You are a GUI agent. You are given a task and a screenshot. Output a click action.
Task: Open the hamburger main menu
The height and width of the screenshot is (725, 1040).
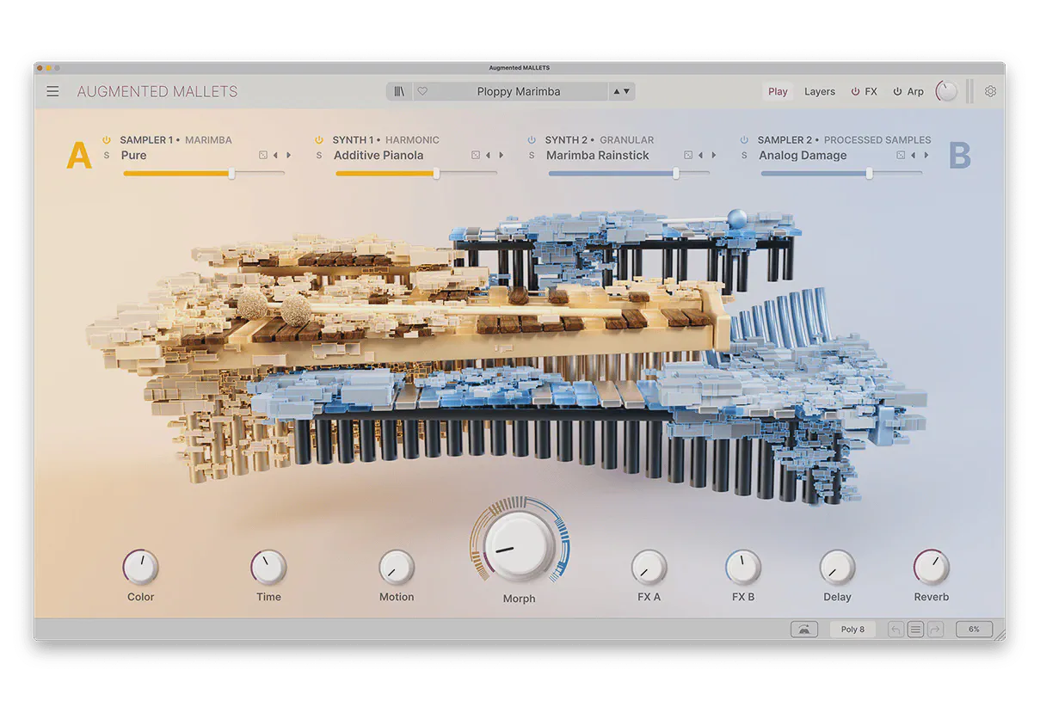point(52,91)
